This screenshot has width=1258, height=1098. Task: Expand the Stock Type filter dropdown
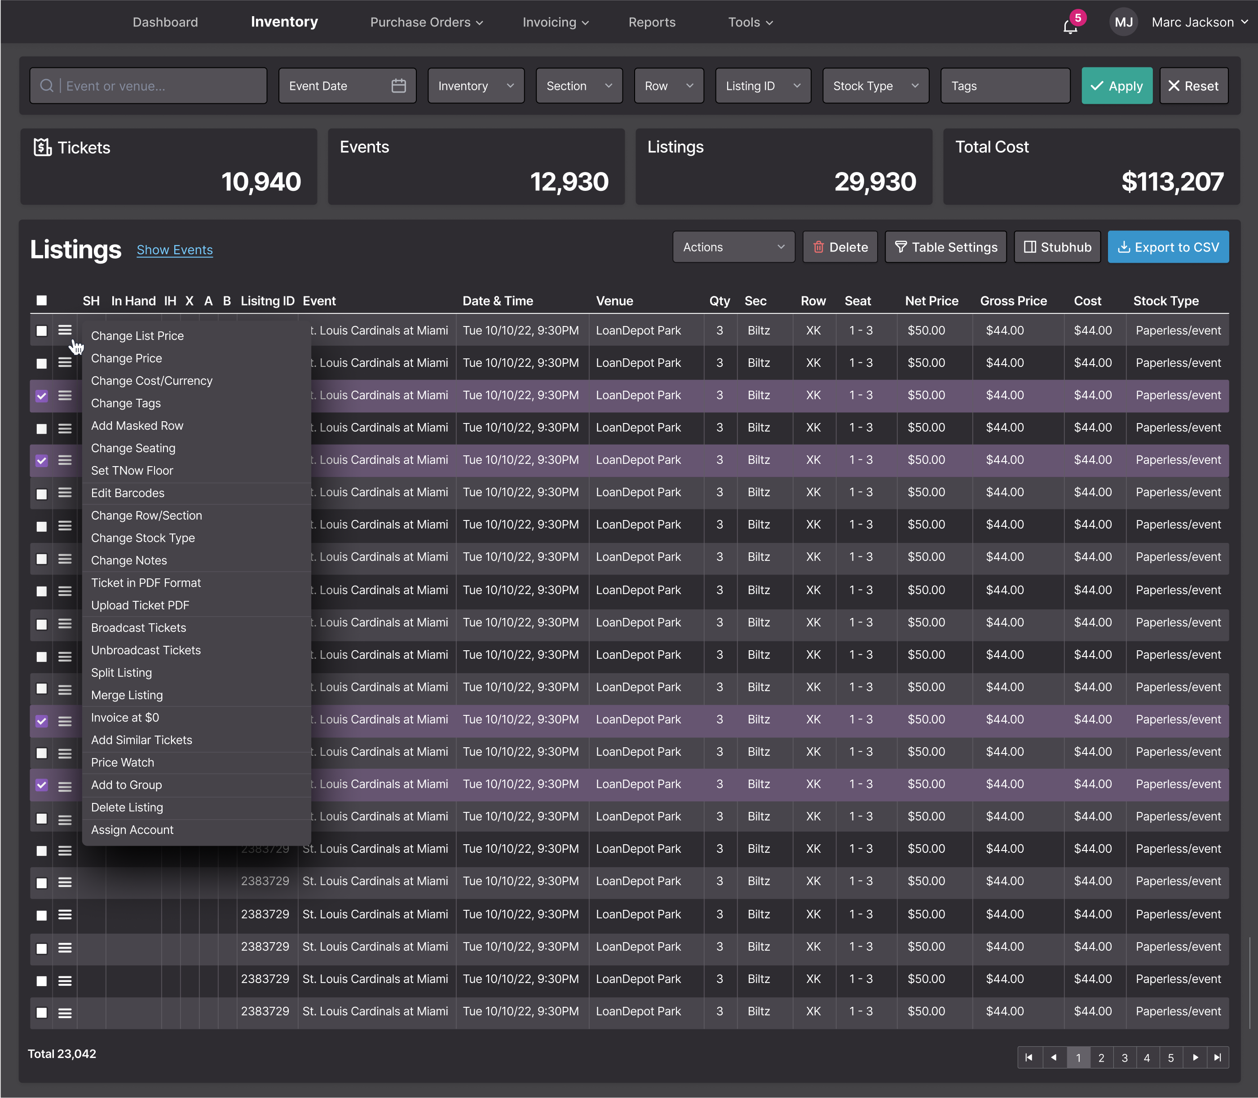875,86
